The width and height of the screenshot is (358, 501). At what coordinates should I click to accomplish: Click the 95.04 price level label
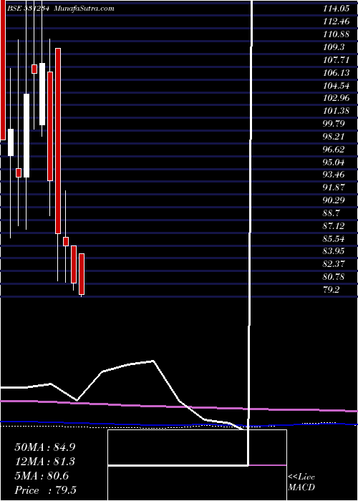click(x=334, y=162)
